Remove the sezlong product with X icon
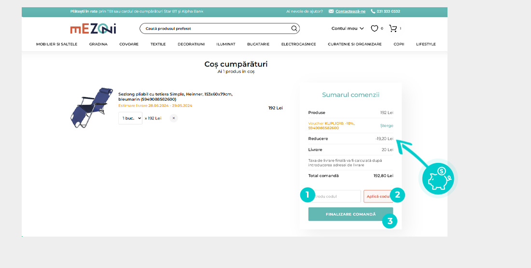 [174, 118]
